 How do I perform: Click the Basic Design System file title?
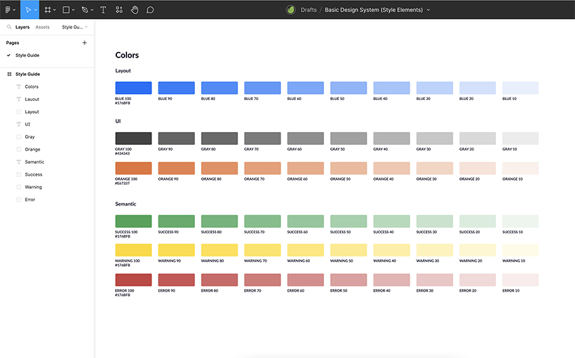coord(373,10)
